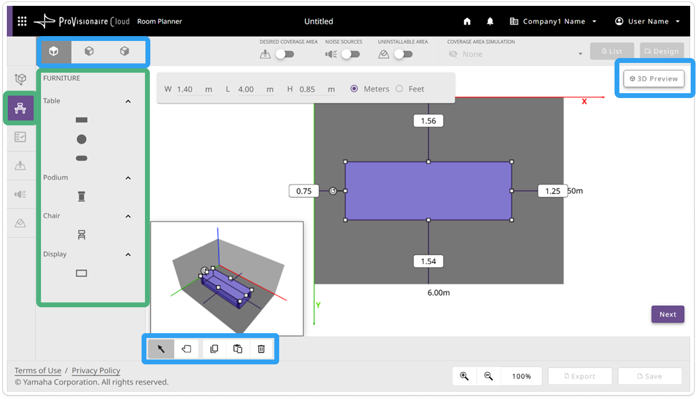This screenshot has height=399, width=697.
Task: Open the Noise Sources sidebar tab
Action: coord(20,194)
